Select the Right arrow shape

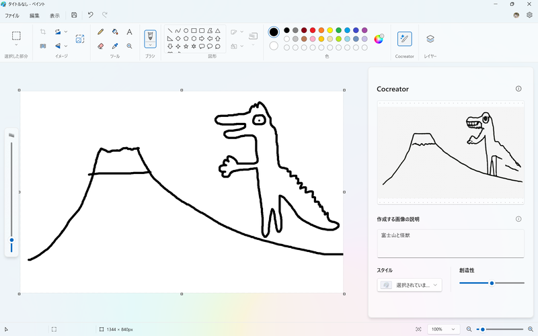point(202,39)
